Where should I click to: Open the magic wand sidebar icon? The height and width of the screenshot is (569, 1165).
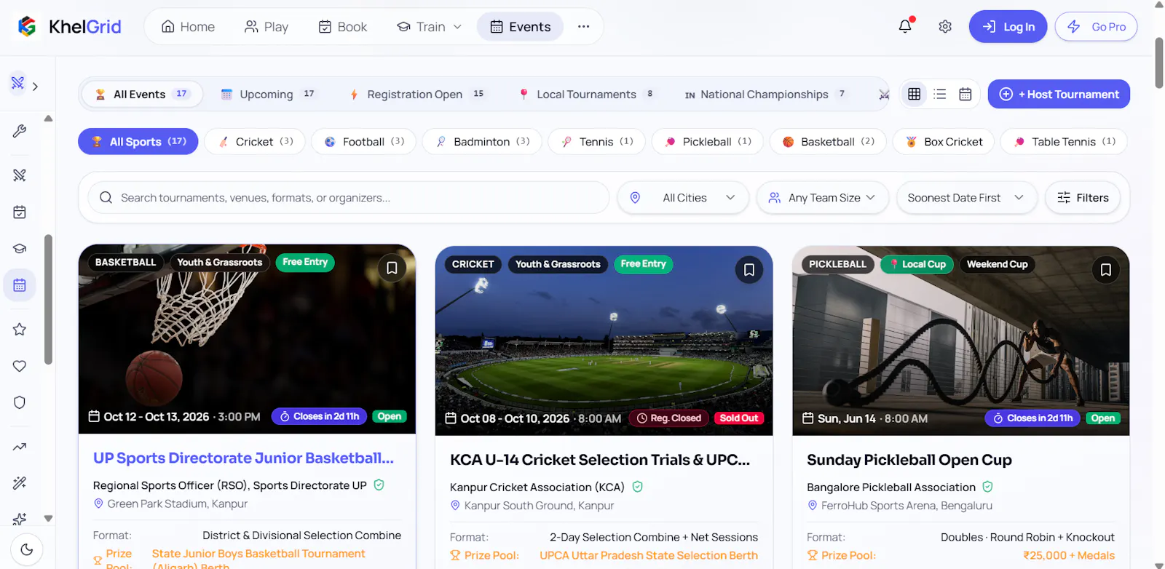[x=20, y=483]
